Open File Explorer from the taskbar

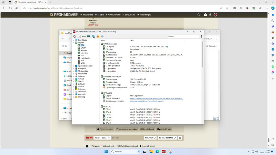point(151,152)
